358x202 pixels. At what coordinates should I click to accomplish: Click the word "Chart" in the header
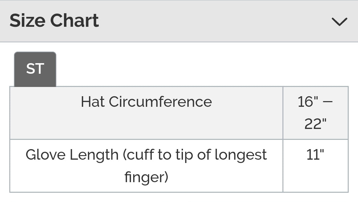click(x=75, y=20)
